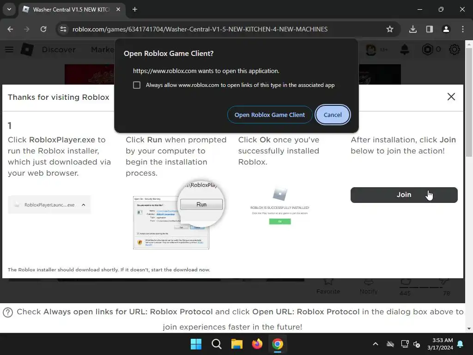
Task: Close the Thanks for visiting Roblox panel
Action: 451,97
